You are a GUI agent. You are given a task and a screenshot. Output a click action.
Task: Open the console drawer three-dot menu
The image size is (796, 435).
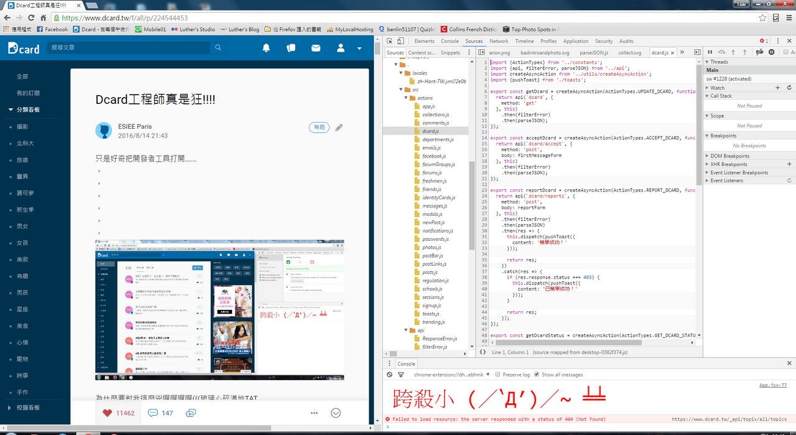click(x=389, y=363)
